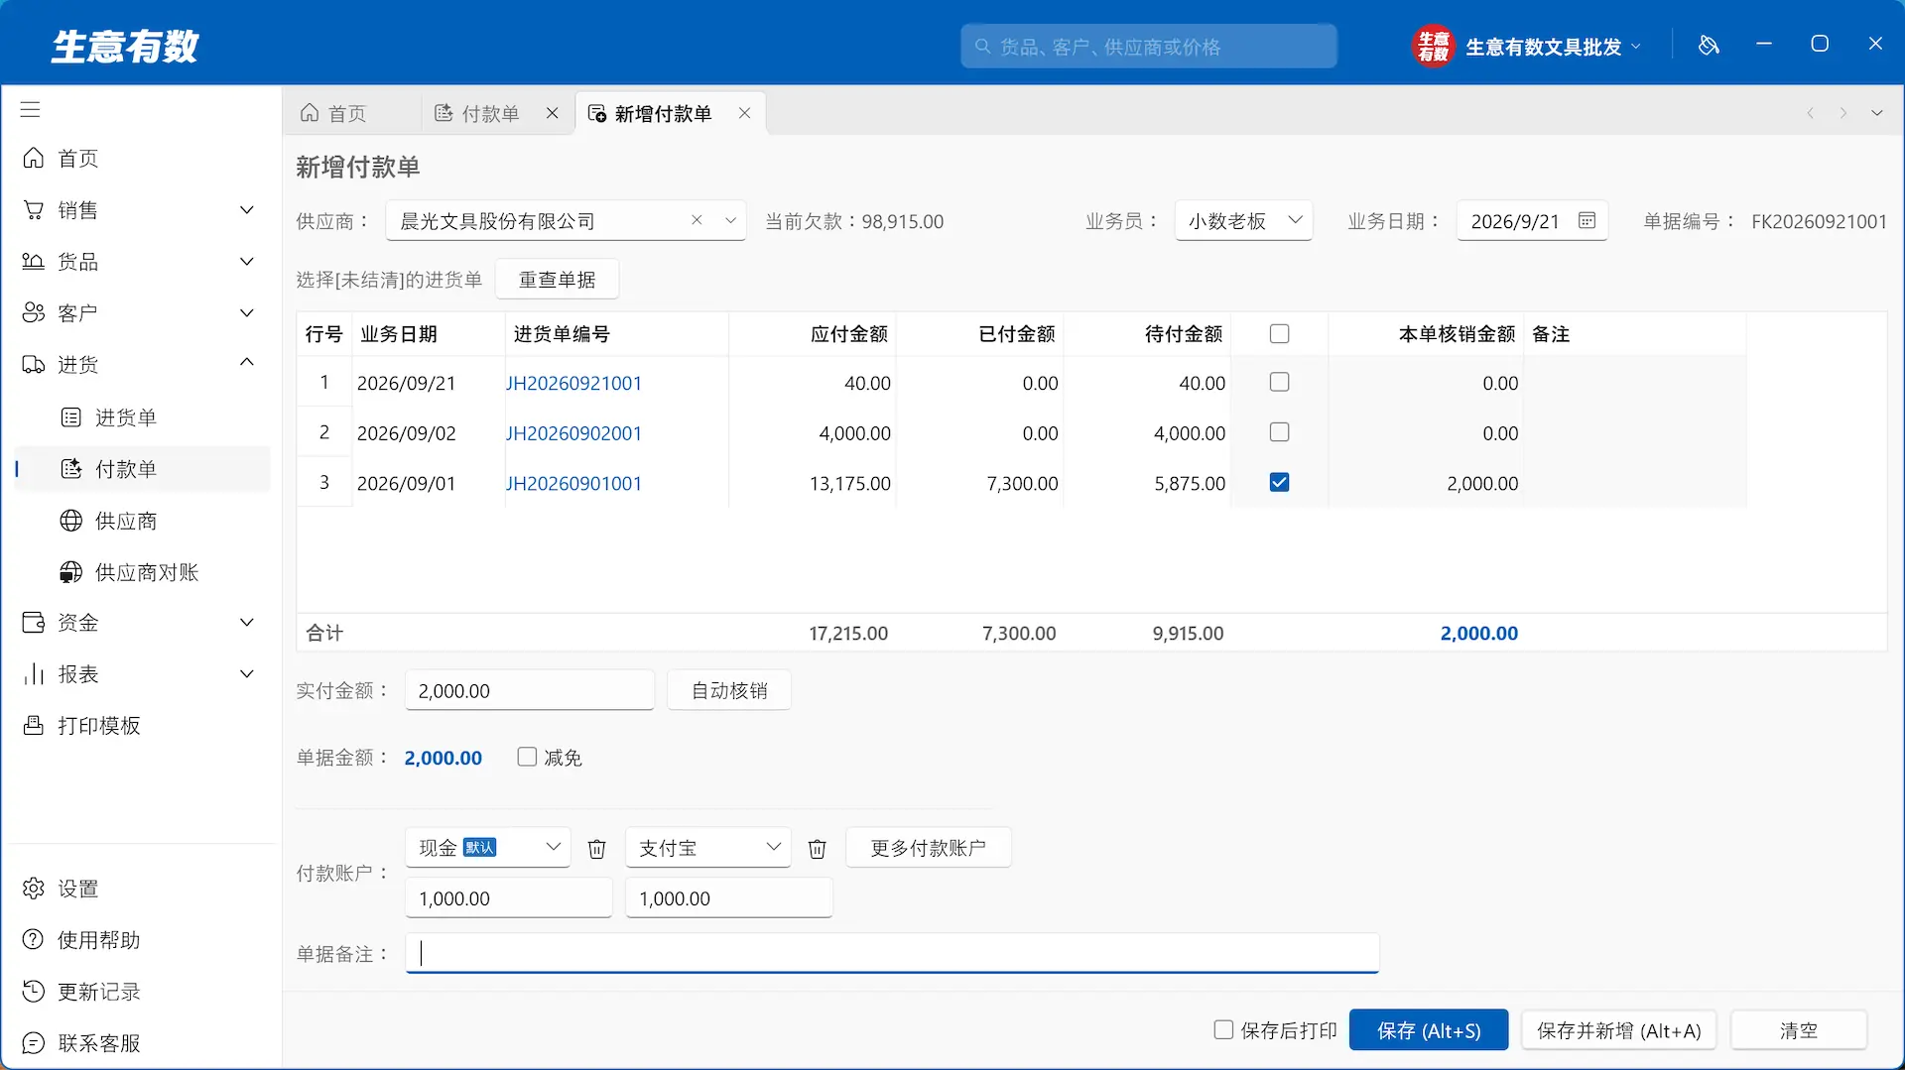Viewport: 1905px width, 1070px height.
Task: Open 使用帮助 help page
Action: click(x=139, y=940)
